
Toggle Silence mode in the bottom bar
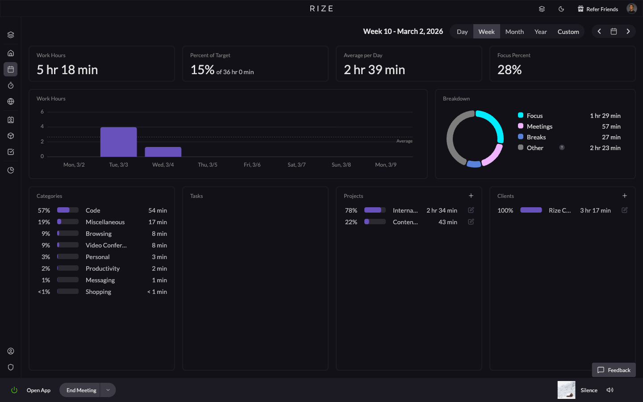(589, 390)
